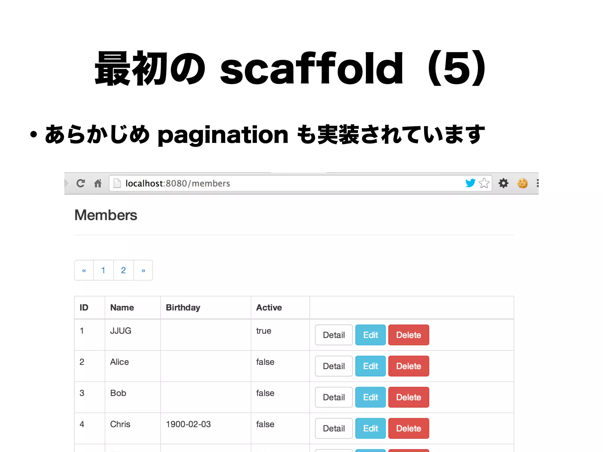This screenshot has width=603, height=452.
Task: Go to previous page with « link
Action: (84, 270)
